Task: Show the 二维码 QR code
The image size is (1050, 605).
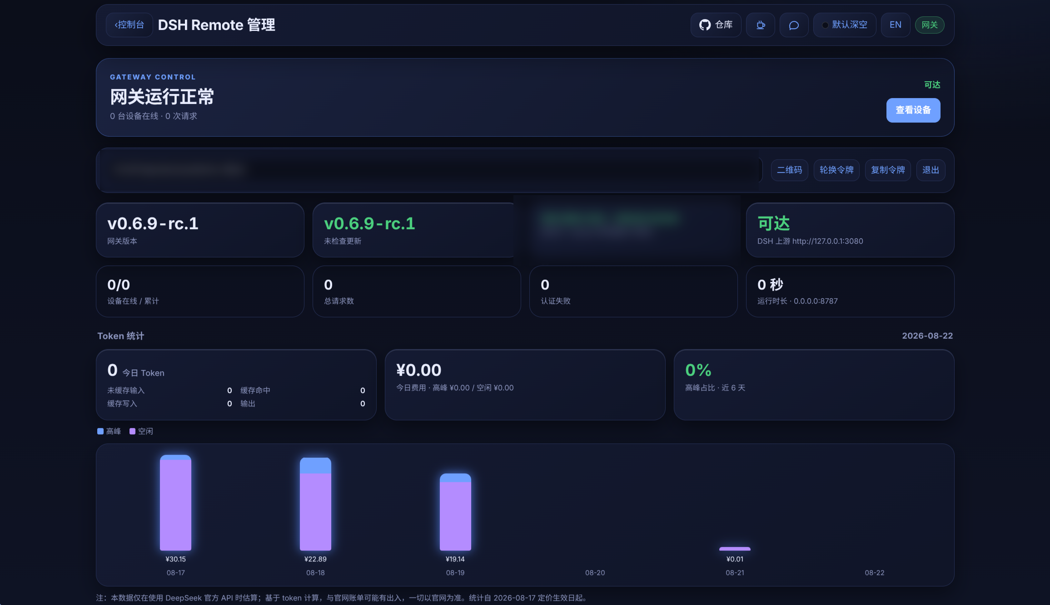Action: point(789,170)
